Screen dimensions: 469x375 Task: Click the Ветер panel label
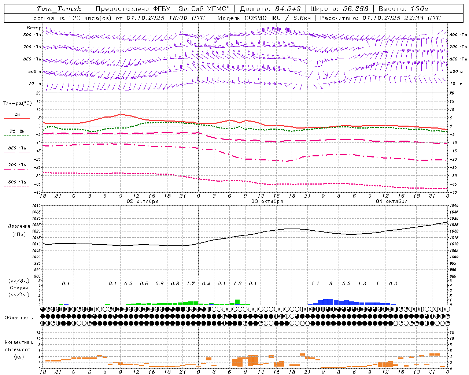34,28
